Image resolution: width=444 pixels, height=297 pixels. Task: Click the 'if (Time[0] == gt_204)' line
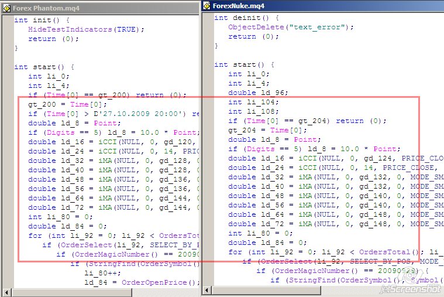tap(307, 121)
